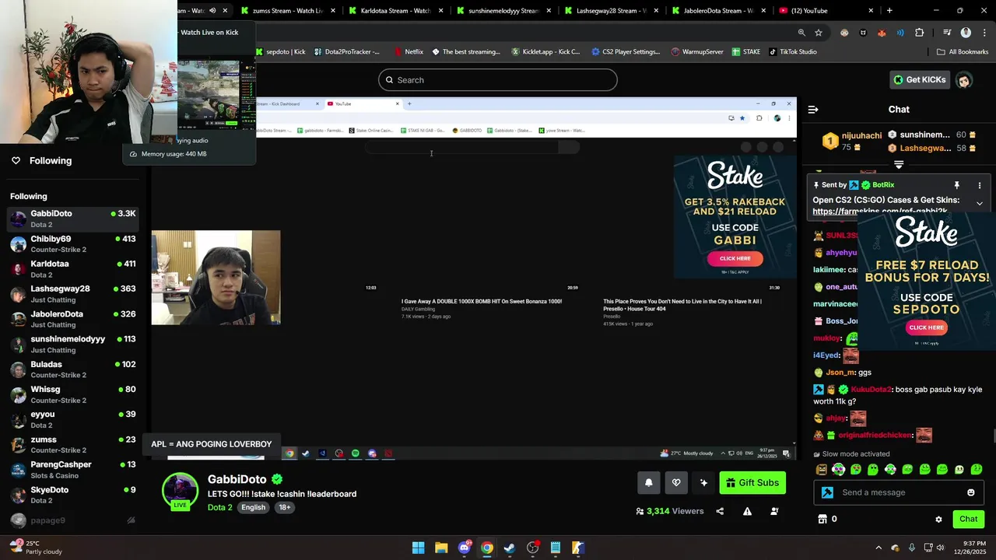Screen dimensions: 996x560
Task: Open ParengCashper channel in sidebar
Action: (x=73, y=470)
